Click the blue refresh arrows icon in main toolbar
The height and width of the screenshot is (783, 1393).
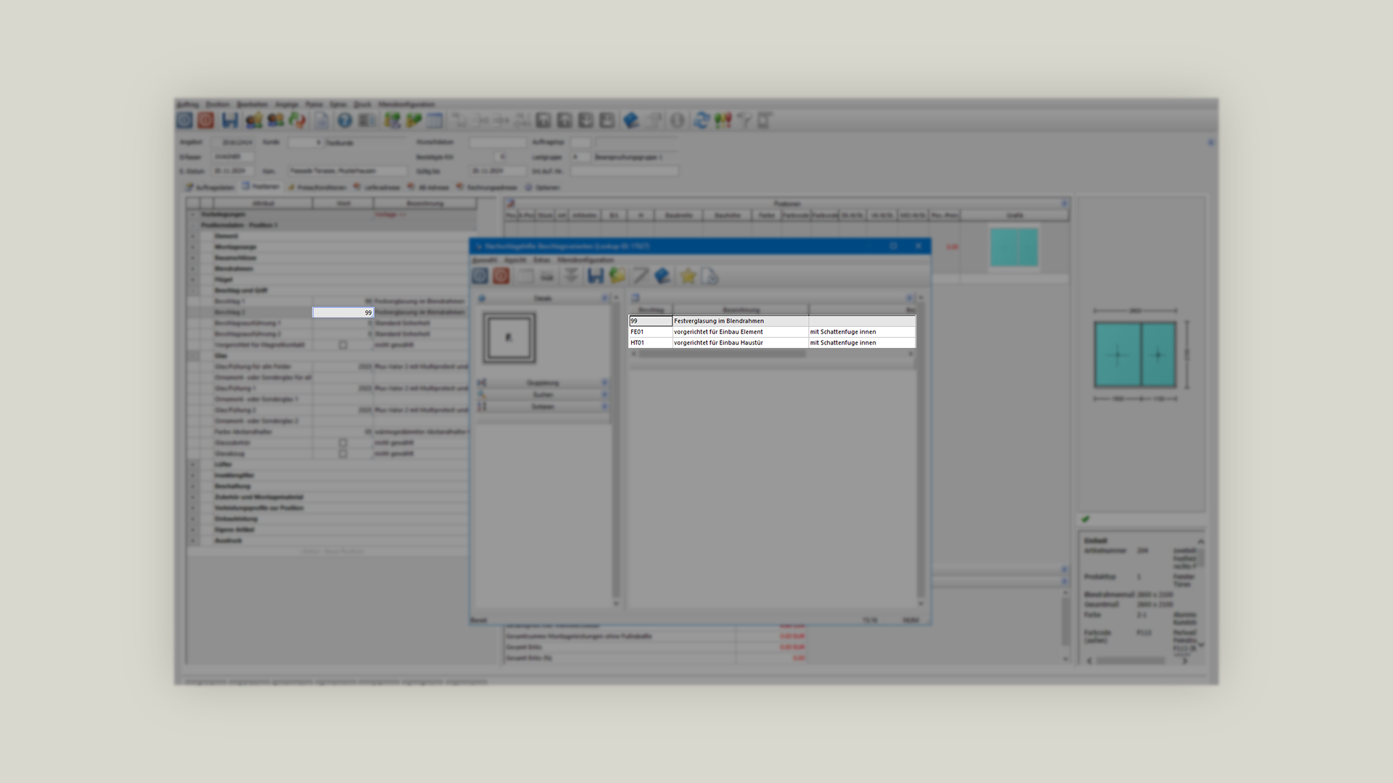(701, 120)
